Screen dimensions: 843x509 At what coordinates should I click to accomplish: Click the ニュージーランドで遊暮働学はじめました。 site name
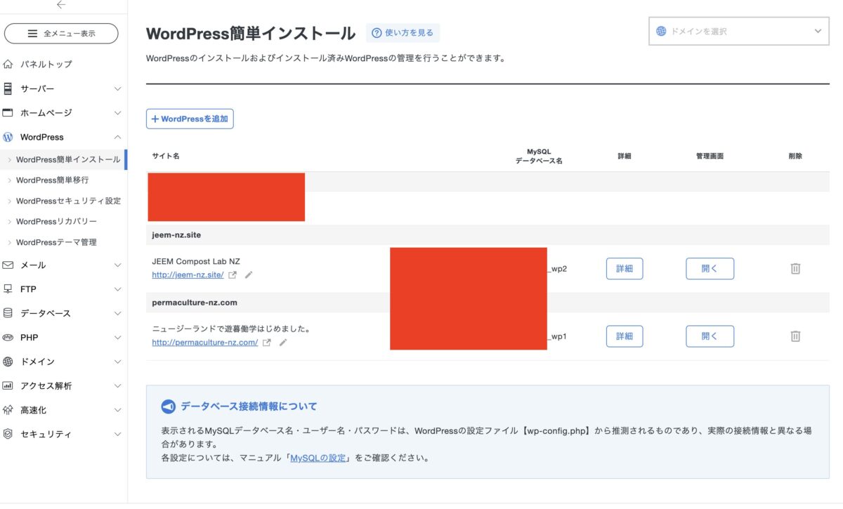[x=231, y=329]
